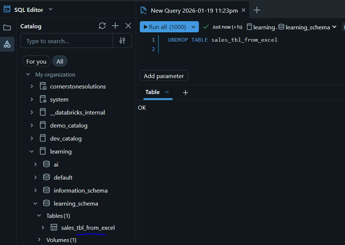This screenshot has height=245, width=345.
Task: Open a new query tab
Action: tap(257, 10)
